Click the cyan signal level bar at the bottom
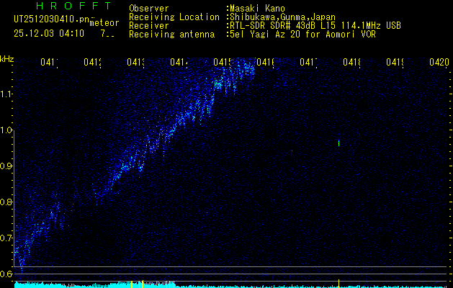Viewport: 453px width, 288px height. (x=231, y=285)
